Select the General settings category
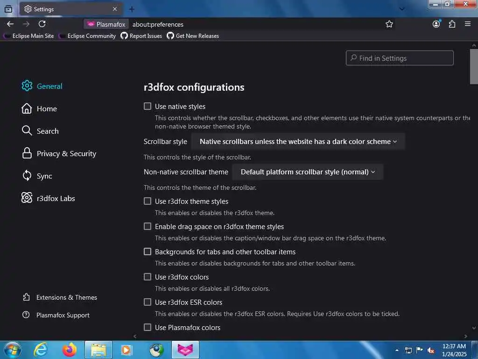 point(42,86)
